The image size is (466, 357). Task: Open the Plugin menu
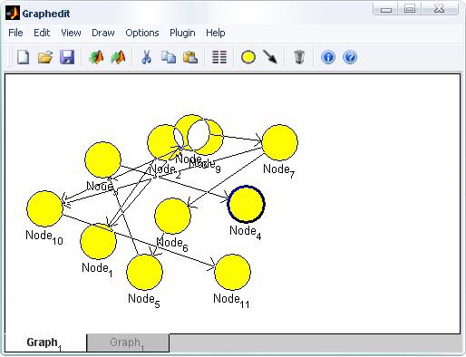182,33
